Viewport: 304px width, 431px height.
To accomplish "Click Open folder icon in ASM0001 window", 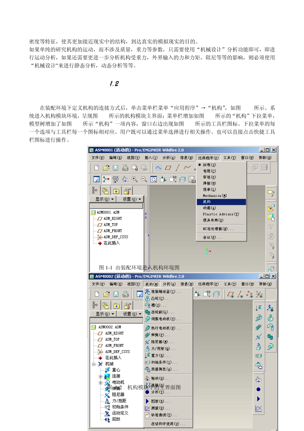I will pos(106,168).
